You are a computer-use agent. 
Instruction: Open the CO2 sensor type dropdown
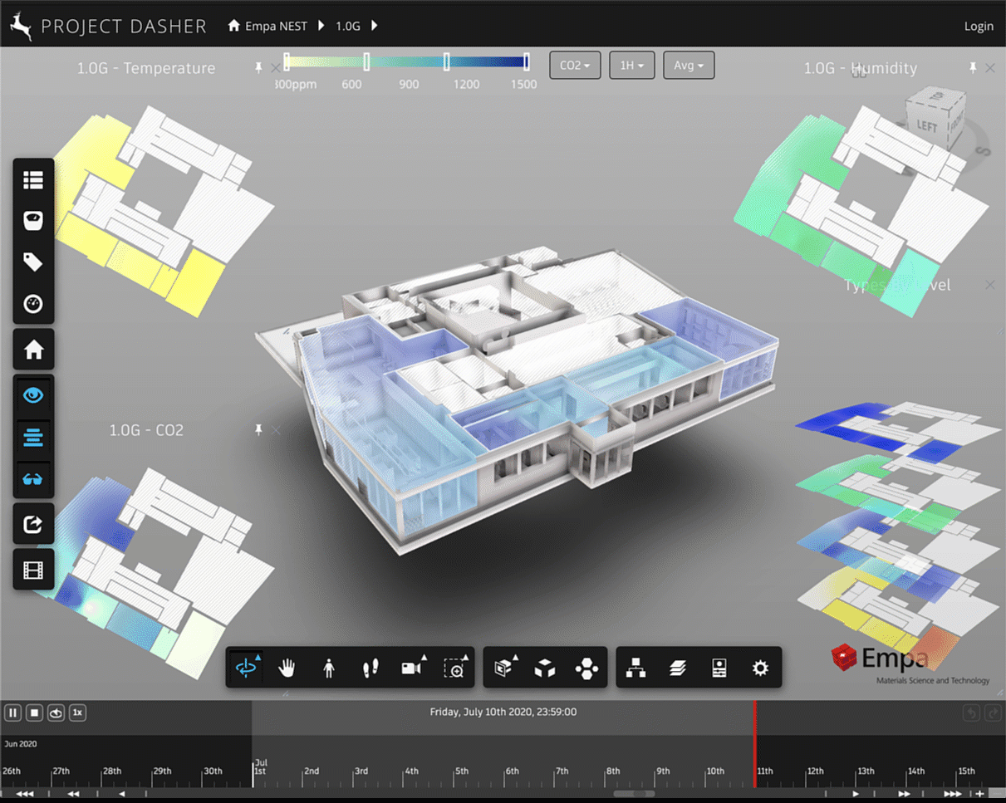(574, 65)
